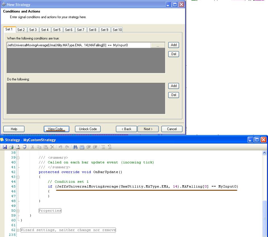Image resolution: width=268 pixels, height=237 pixels.
Task: Click the redo arrow icon
Action: [67, 147]
